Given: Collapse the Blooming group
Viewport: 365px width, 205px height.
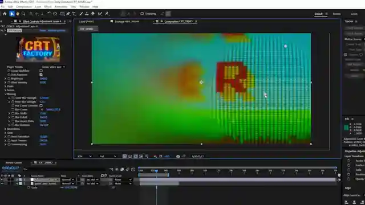Looking at the screenshot, I should pos(5,94).
